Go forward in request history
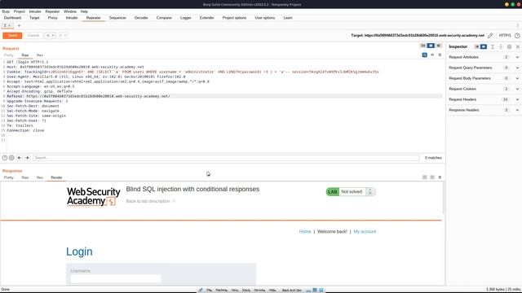Image resolution: width=522 pixels, height=293 pixels. [60, 36]
